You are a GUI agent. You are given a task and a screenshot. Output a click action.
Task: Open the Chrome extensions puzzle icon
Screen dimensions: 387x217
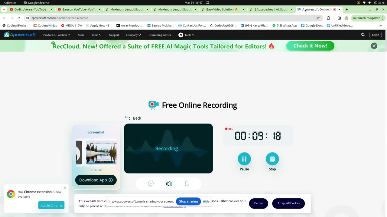pyautogui.click(x=328, y=18)
